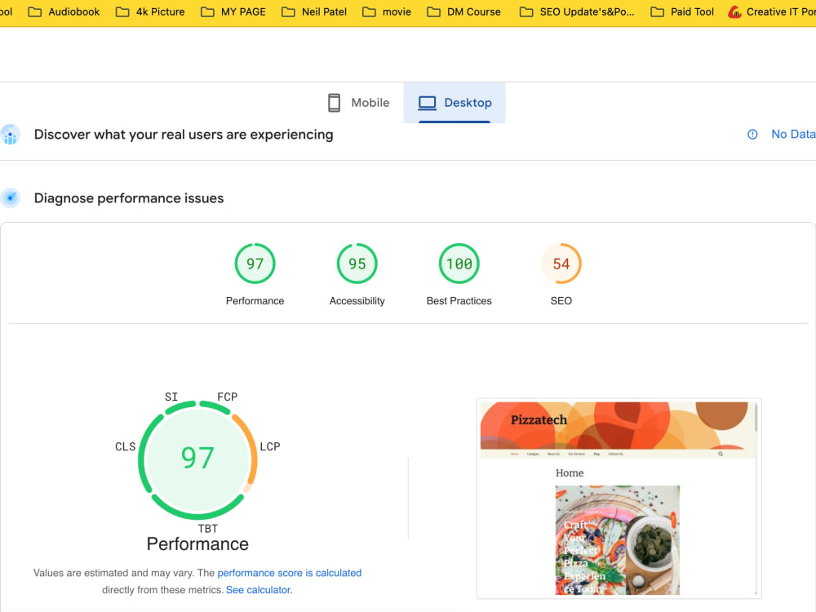Click the No Data link
The width and height of the screenshot is (816, 612).
coord(793,135)
